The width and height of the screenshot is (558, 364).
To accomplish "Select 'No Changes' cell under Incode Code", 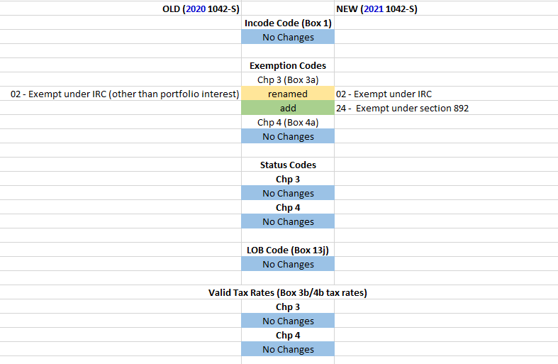I will click(x=288, y=37).
